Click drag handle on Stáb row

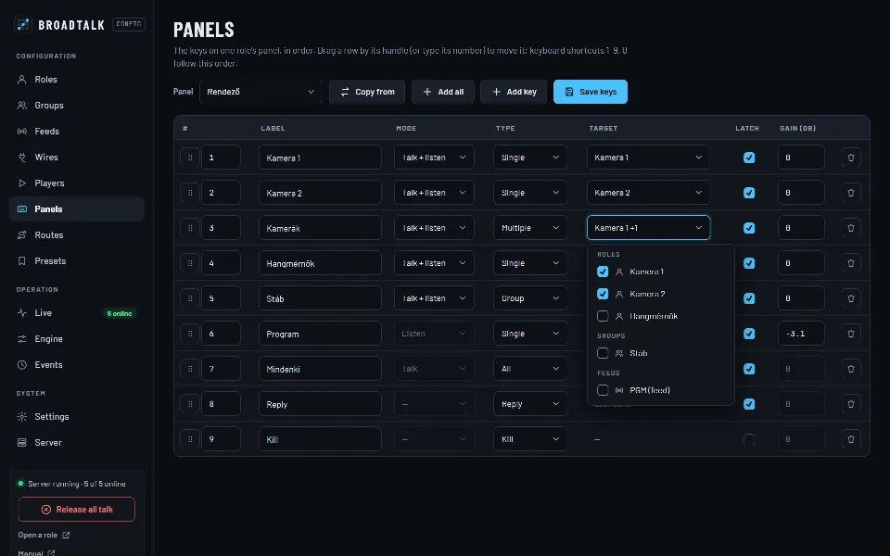pyautogui.click(x=190, y=298)
